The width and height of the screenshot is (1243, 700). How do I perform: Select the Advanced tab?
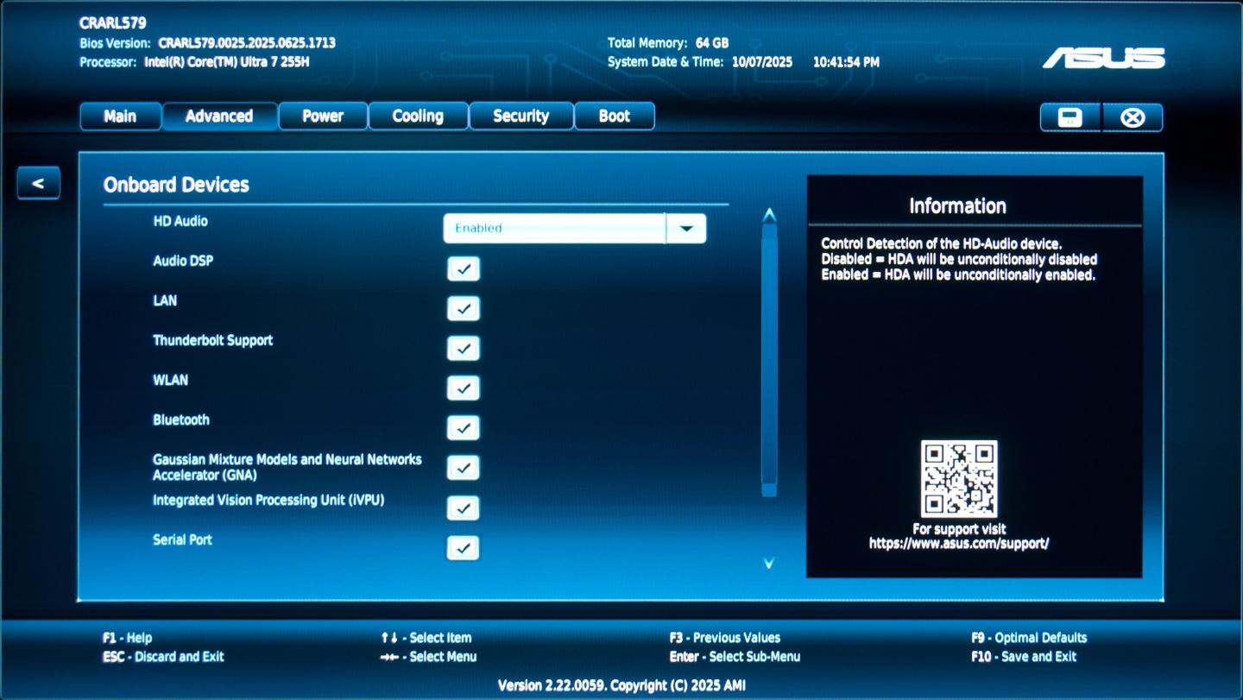click(219, 117)
